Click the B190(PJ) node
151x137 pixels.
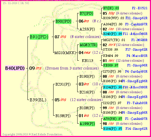(87, 76)
